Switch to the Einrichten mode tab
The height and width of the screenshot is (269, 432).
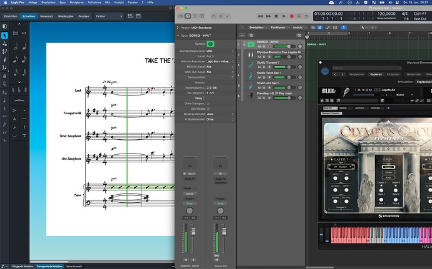(11, 16)
